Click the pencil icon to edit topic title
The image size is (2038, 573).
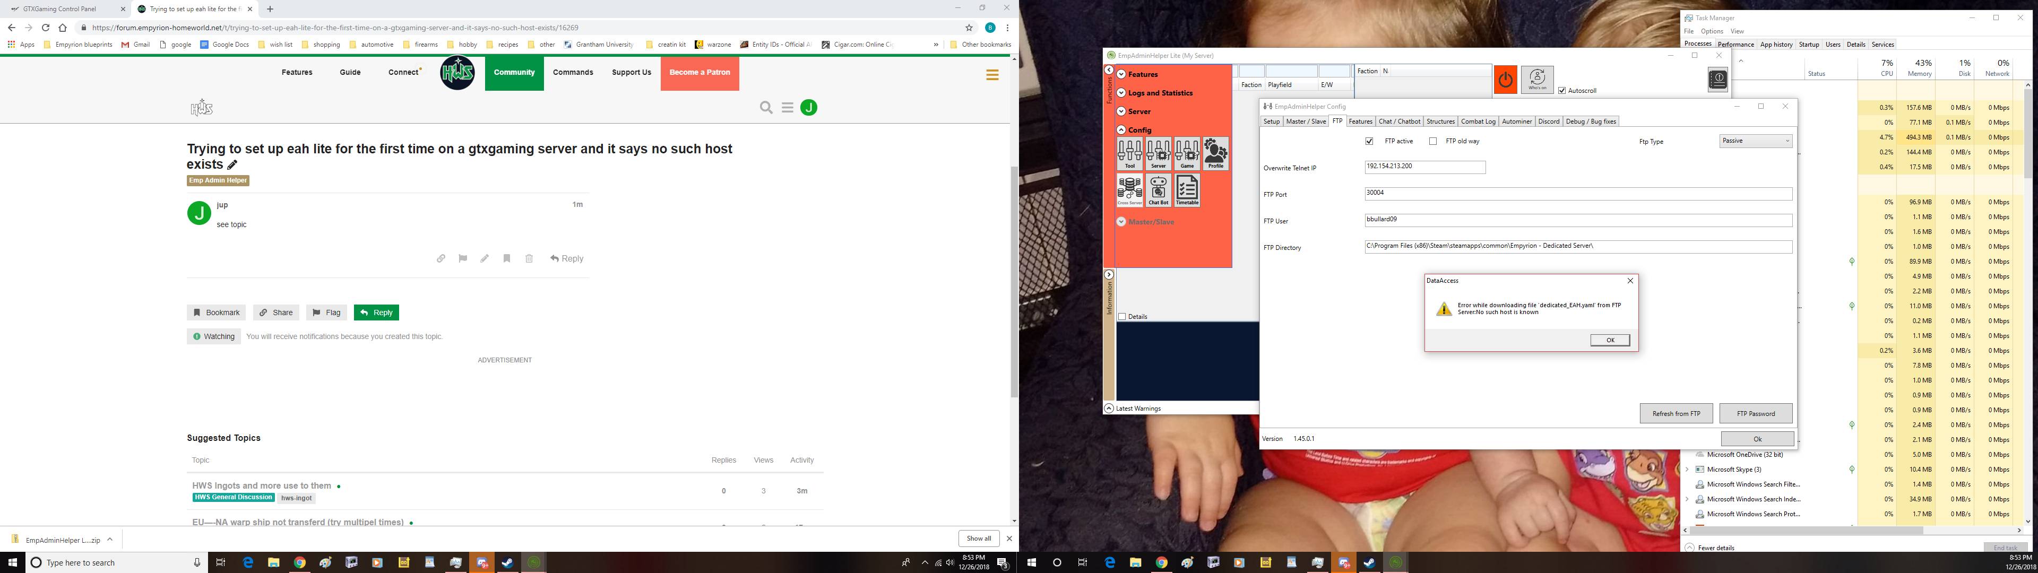(232, 164)
